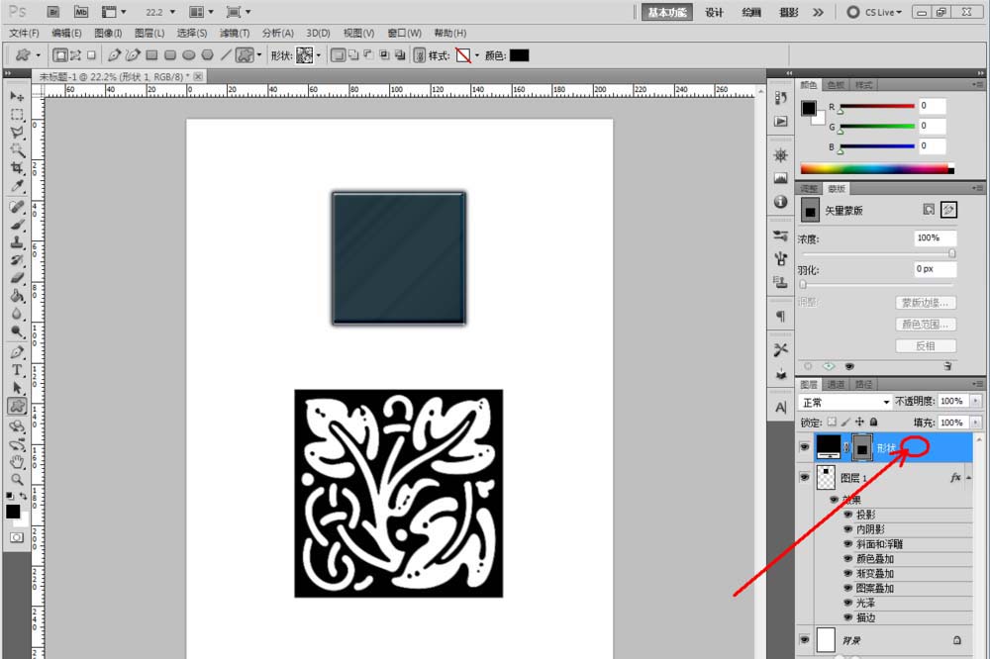Screen dimensions: 990x659
Task: Select the Hand tool
Action: click(17, 461)
